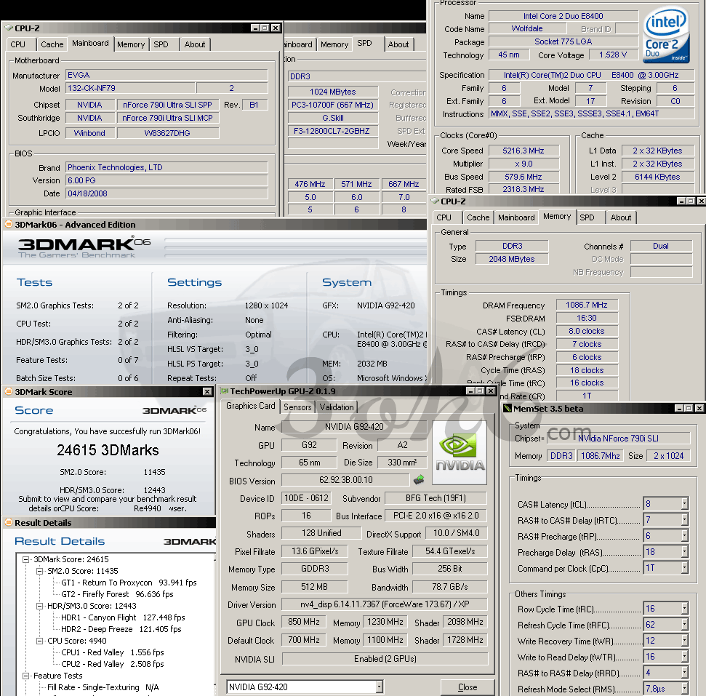Select Memory tab in Mainboard CPU-Z window
Viewport: 706px width, 696px height.
point(131,44)
